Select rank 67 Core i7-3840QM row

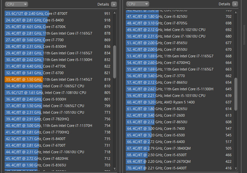pos(179,148)
